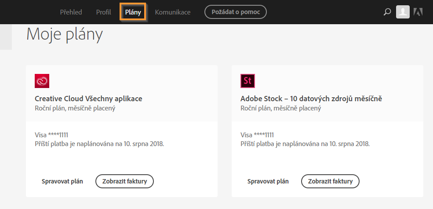Click the Moje plány page heading
This screenshot has width=433, height=209.
65,34
